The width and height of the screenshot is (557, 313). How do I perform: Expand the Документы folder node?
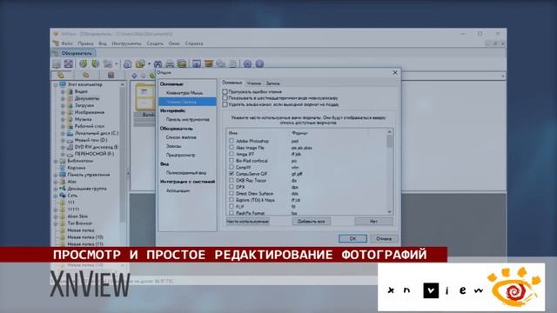[63, 98]
